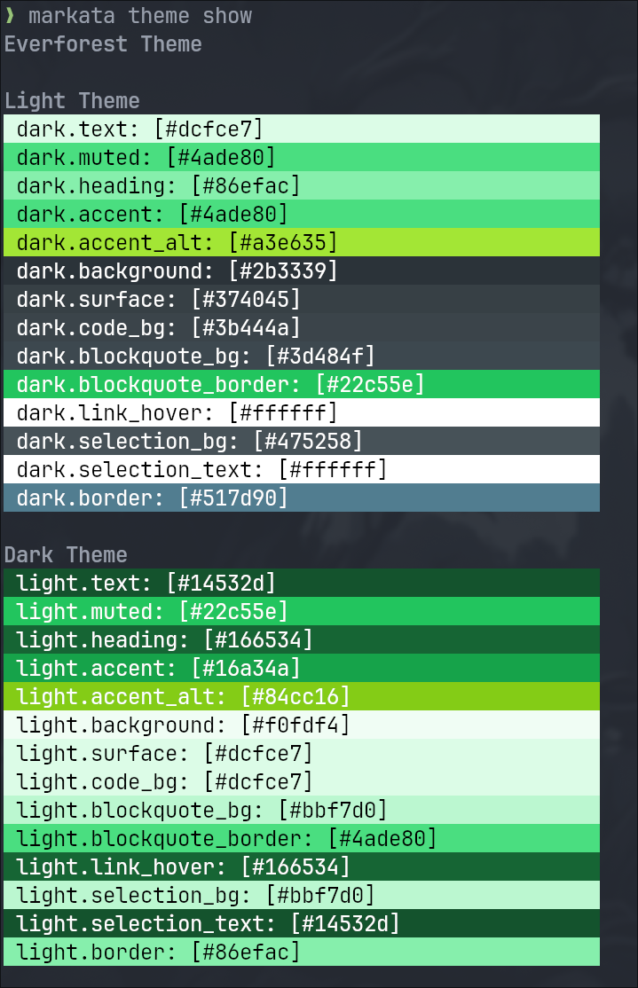Click the 'Dark Theme' section heading
Viewport: 638px width, 988px height.
pyautogui.click(x=66, y=555)
